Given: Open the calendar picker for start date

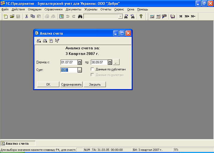Looking at the screenshot, I should pyautogui.click(x=79, y=62).
